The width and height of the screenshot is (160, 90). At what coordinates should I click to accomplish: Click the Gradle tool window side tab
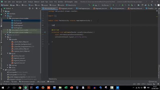point(159,11)
